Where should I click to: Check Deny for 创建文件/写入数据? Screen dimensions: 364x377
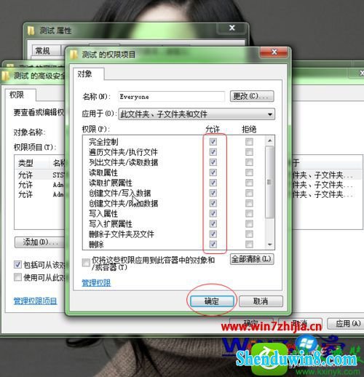249,193
